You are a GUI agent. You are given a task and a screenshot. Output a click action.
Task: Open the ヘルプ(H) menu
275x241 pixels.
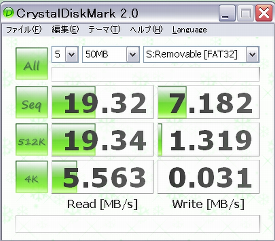[146, 29]
